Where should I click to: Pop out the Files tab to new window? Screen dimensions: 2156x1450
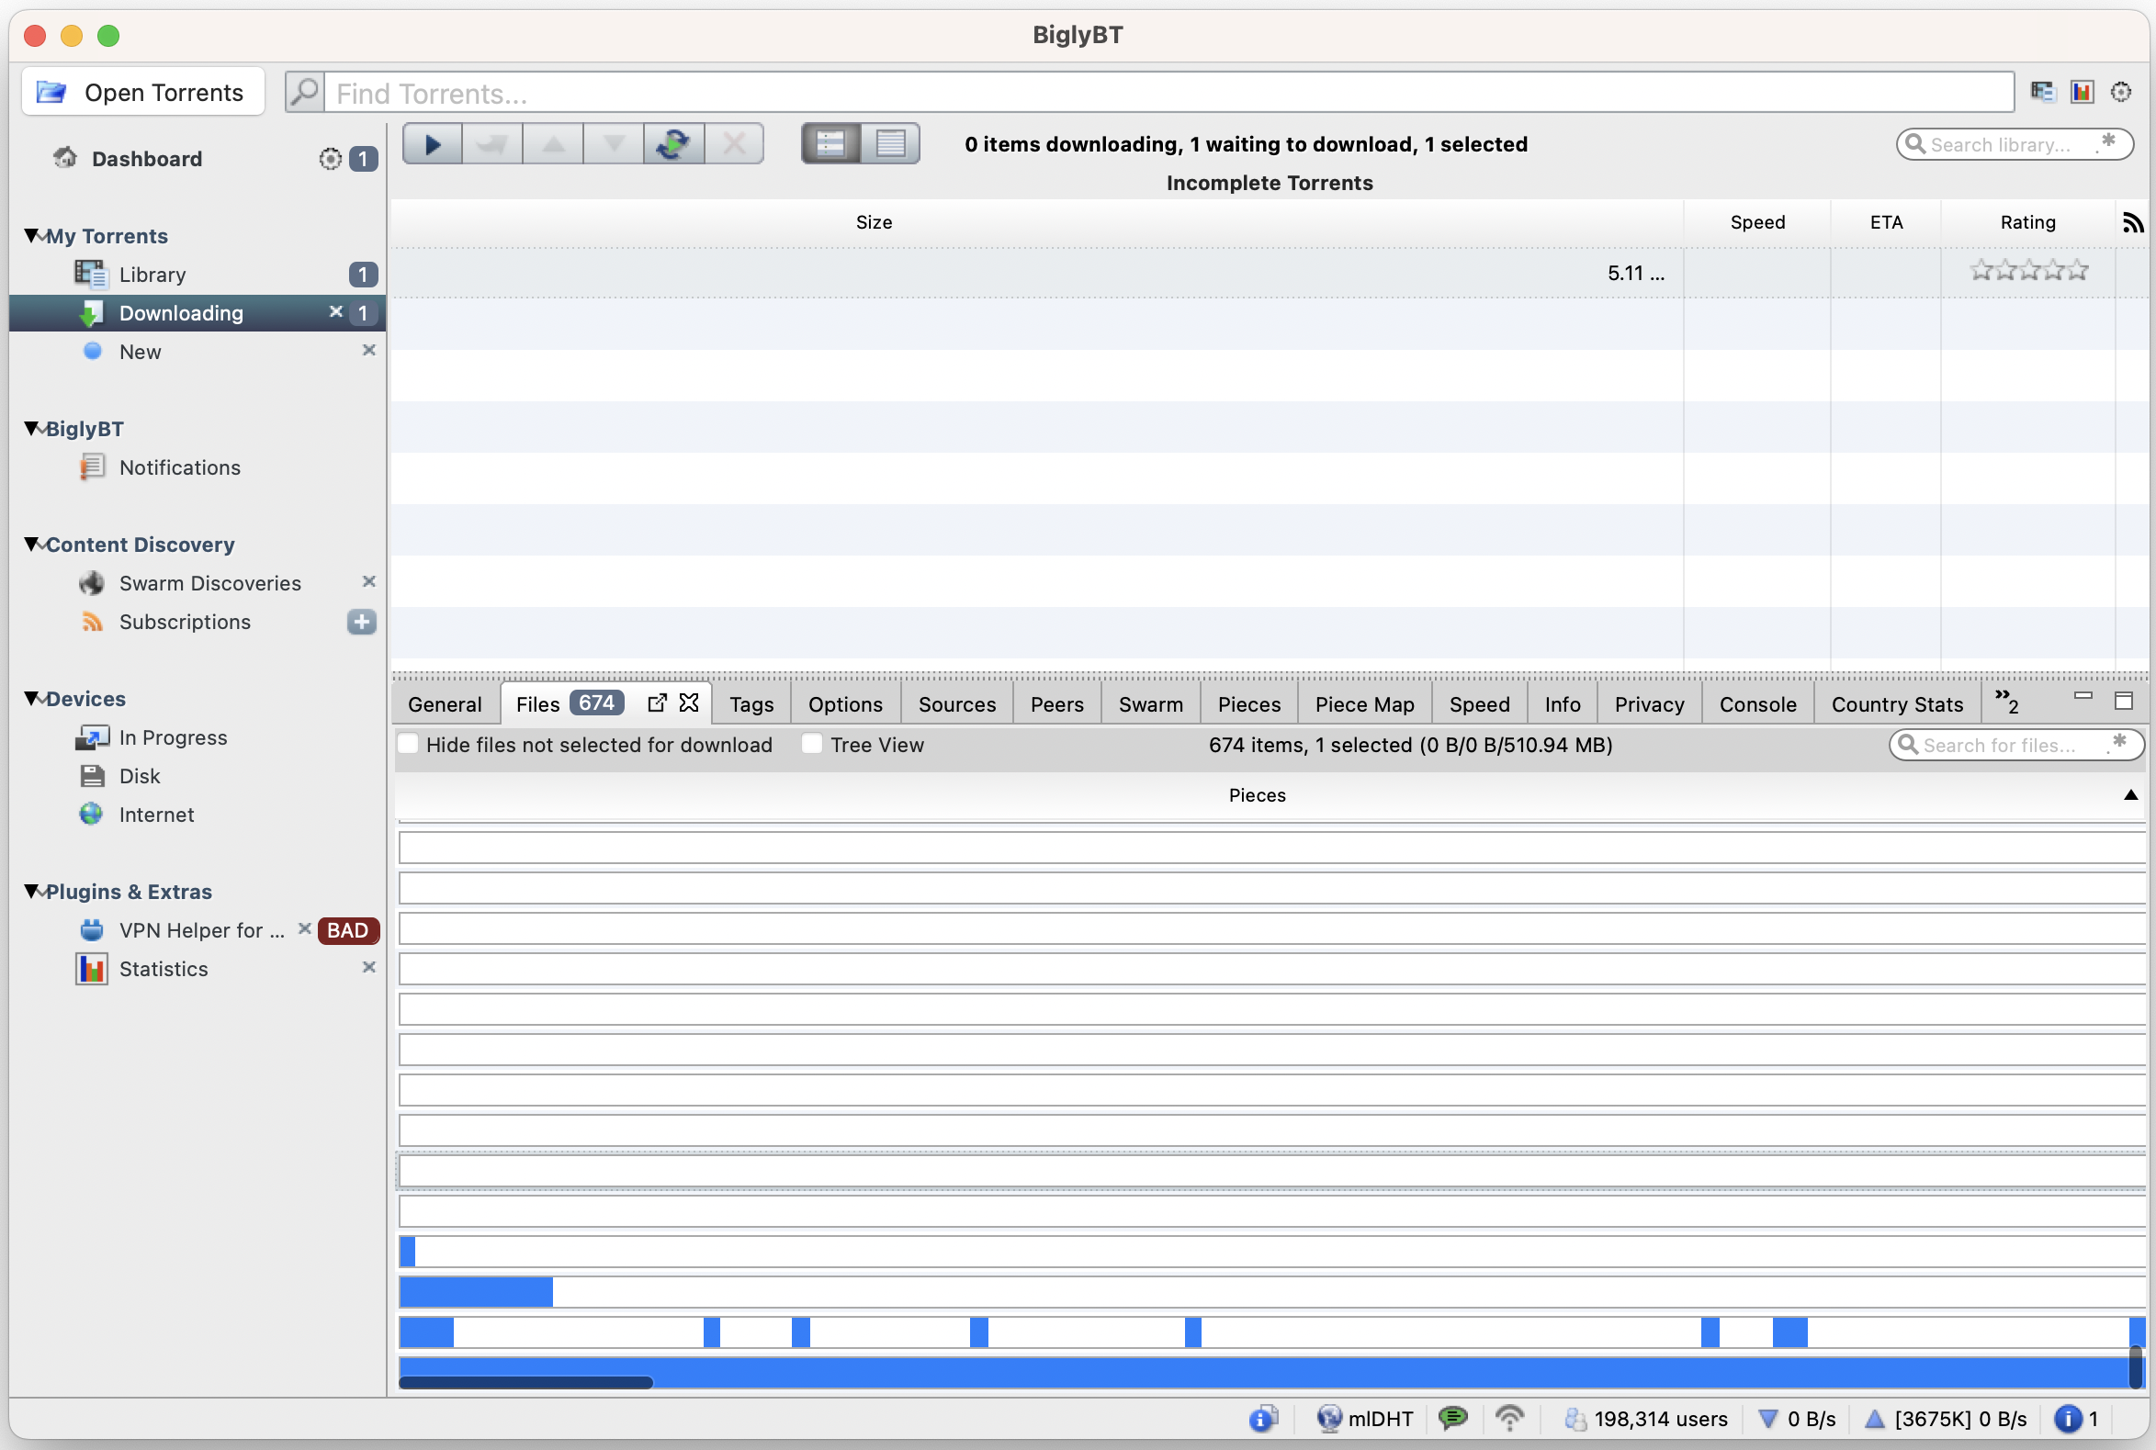657,703
